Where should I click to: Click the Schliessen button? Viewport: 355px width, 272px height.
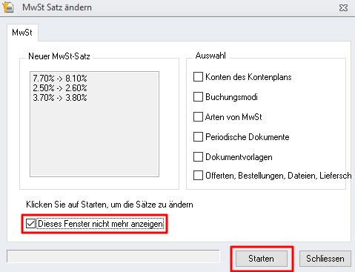[325, 259]
